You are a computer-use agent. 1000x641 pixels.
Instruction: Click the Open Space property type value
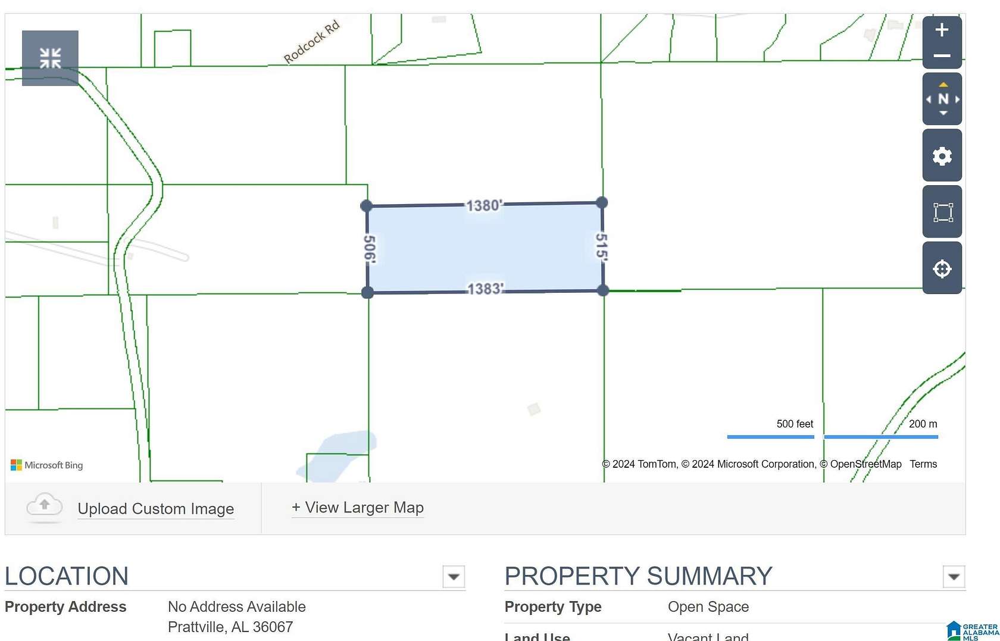tap(708, 606)
